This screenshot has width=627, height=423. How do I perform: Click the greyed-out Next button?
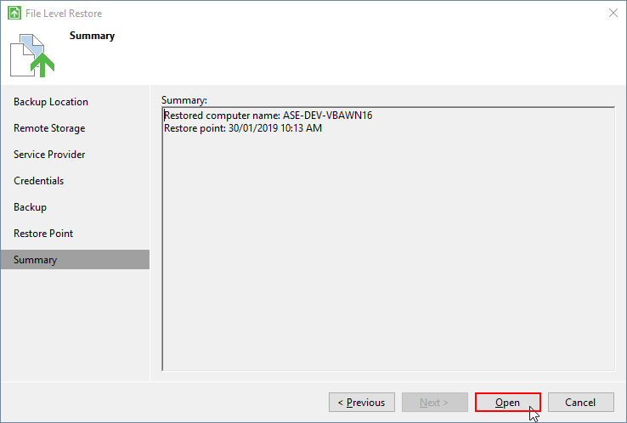coord(436,403)
